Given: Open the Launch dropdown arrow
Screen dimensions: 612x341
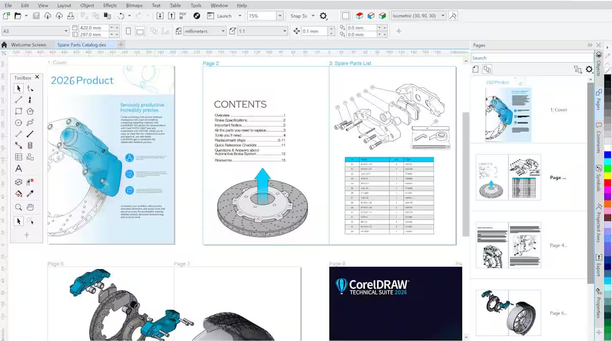Looking at the screenshot, I should coord(240,16).
